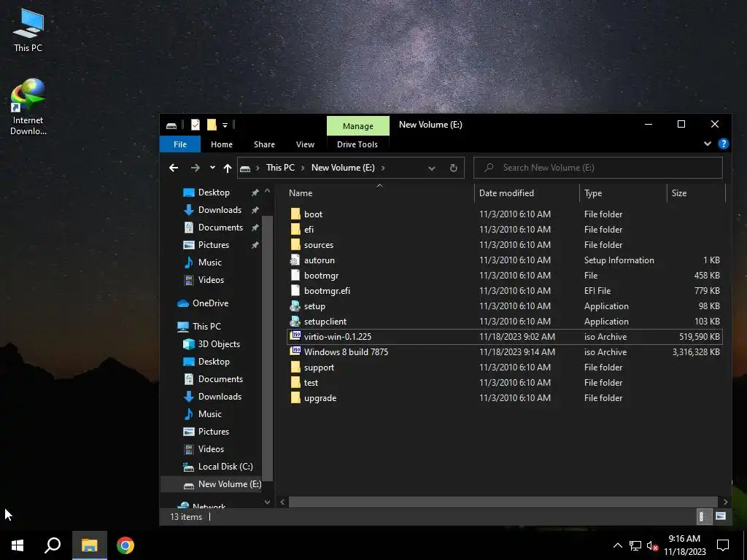This screenshot has width=747, height=560.
Task: Select the upgrade folder
Action: tap(320, 397)
